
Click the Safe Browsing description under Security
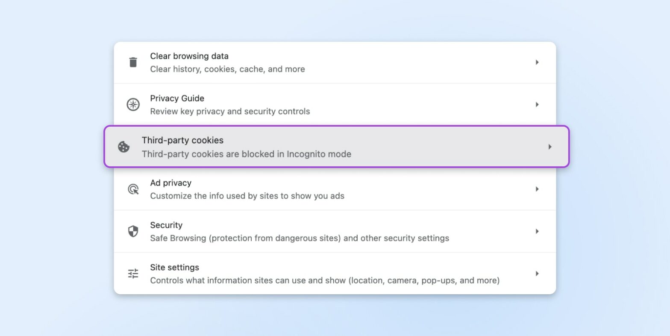coord(299,238)
